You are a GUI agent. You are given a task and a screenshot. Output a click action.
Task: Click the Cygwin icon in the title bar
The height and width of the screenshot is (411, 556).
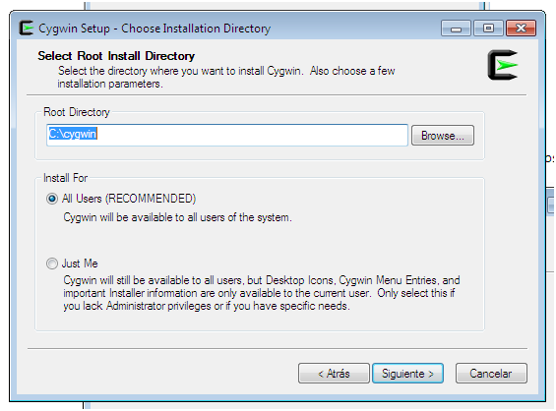(x=26, y=28)
